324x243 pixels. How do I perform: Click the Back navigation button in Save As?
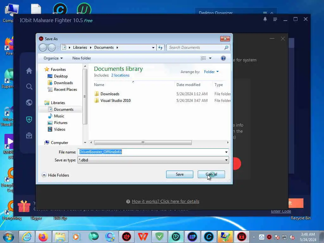click(43, 47)
